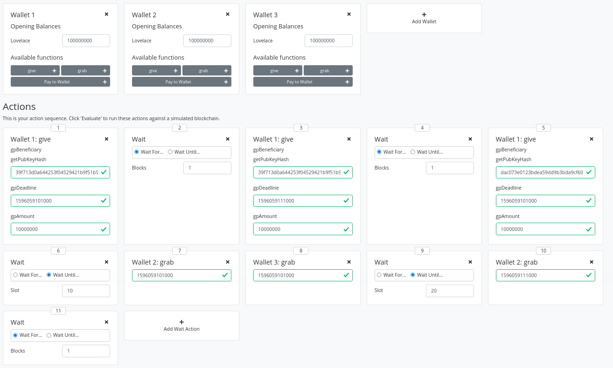Click the plus icon on Add Wallet

tap(424, 14)
